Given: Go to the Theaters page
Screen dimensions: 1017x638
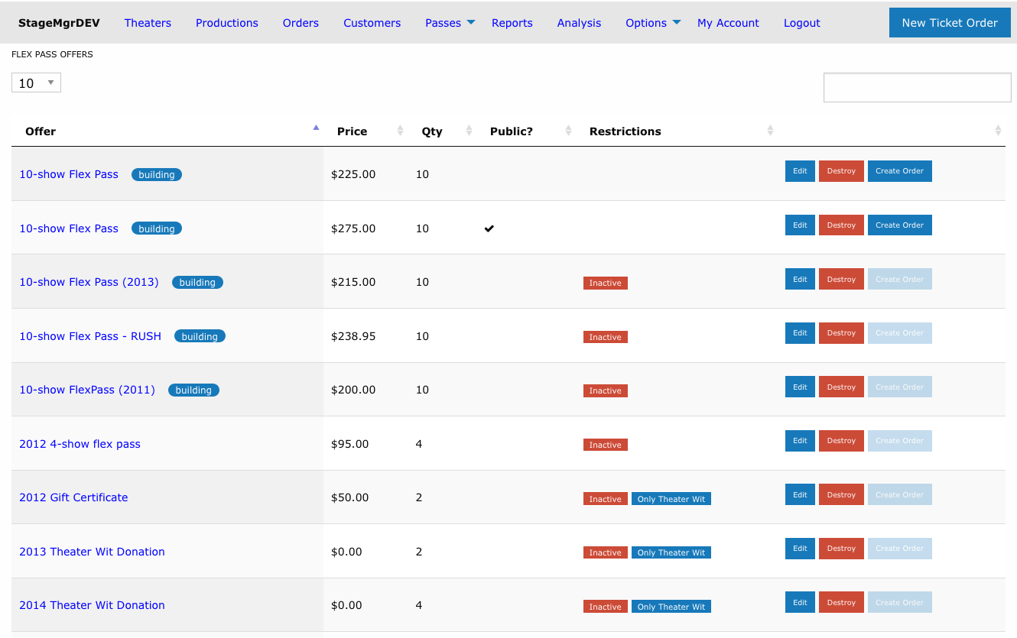Looking at the screenshot, I should pyautogui.click(x=148, y=23).
